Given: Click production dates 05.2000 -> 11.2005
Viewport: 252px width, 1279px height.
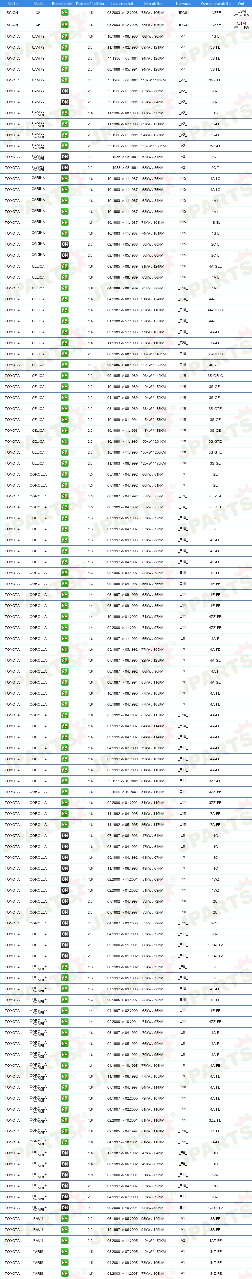Looking at the screenshot, I should click(x=122, y=1240).
